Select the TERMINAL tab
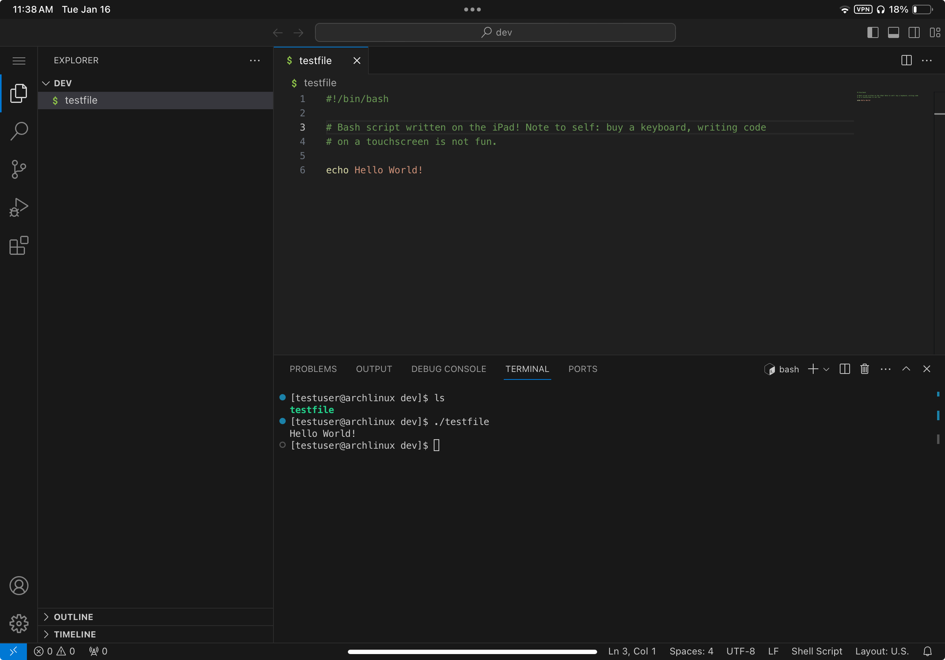Screen dimensions: 945x660 (x=527, y=369)
